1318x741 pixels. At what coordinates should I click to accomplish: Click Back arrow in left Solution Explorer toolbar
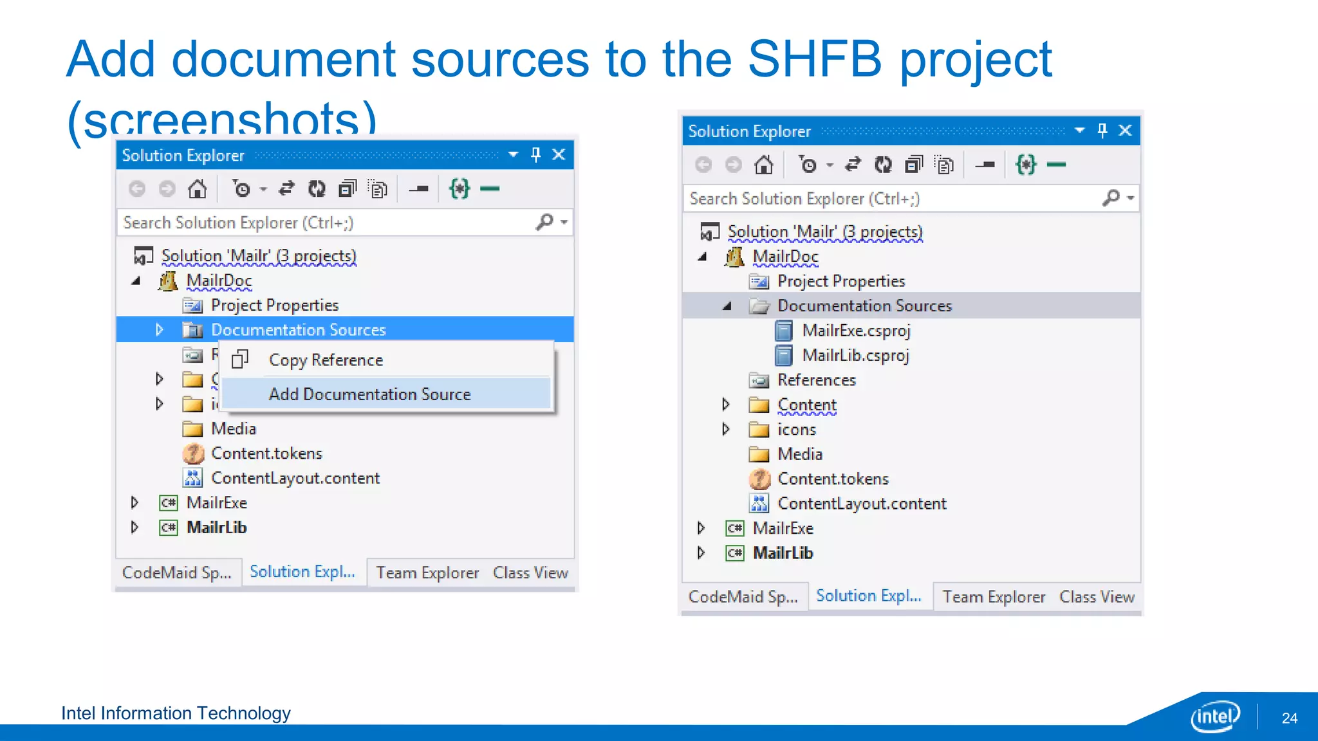(x=137, y=188)
